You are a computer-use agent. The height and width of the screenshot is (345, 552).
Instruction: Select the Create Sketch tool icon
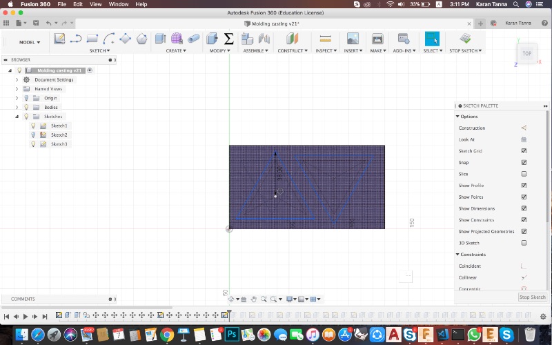(x=59, y=39)
